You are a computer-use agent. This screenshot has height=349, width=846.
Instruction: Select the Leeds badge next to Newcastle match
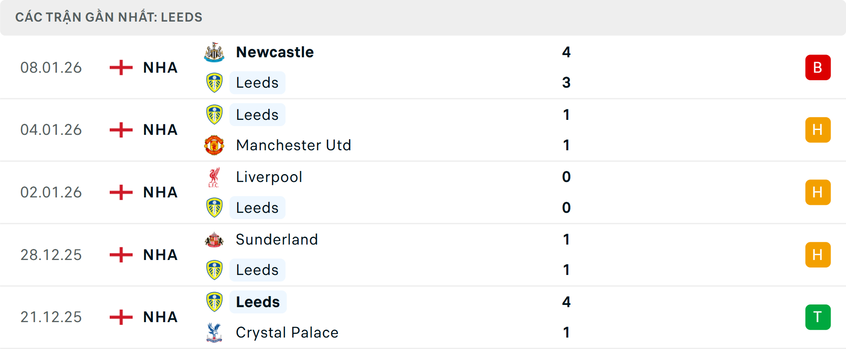[x=214, y=82]
